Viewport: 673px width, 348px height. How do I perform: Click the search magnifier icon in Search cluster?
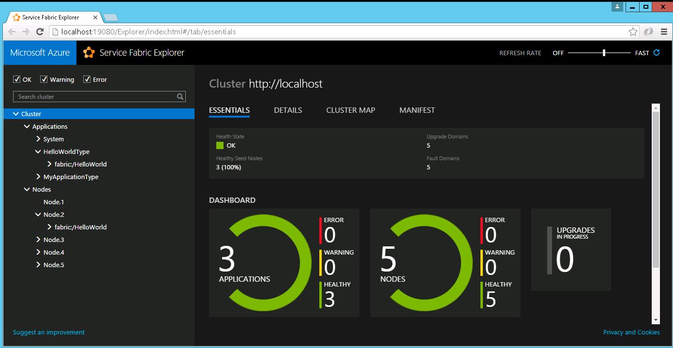[x=180, y=97]
